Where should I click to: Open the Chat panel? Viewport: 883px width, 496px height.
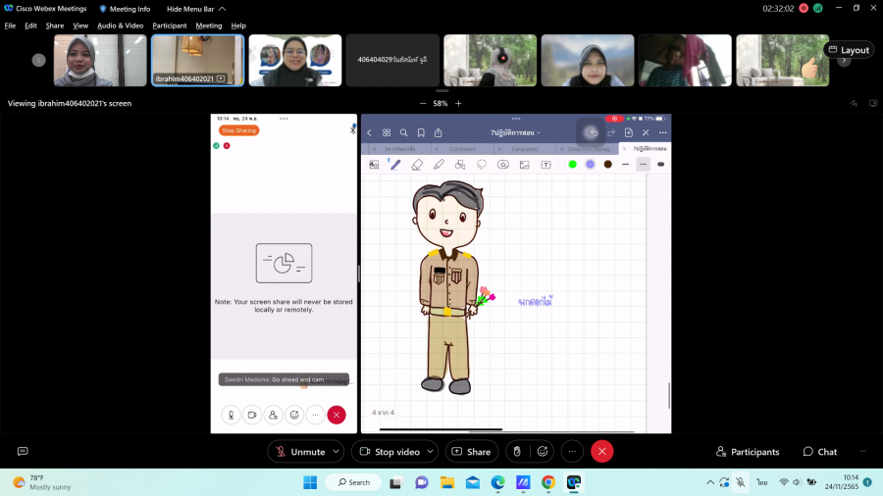point(819,452)
